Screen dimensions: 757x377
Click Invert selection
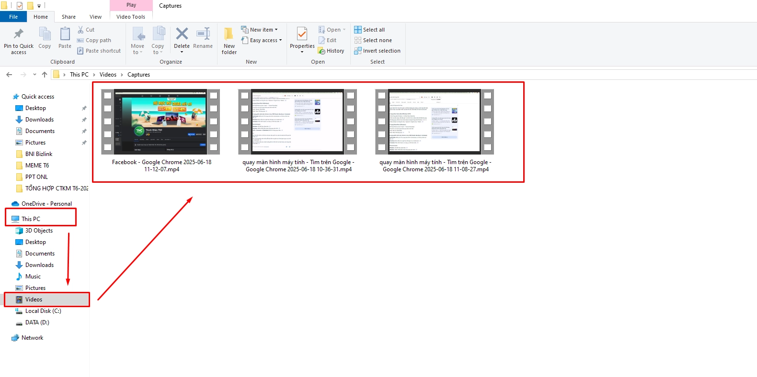pos(378,51)
